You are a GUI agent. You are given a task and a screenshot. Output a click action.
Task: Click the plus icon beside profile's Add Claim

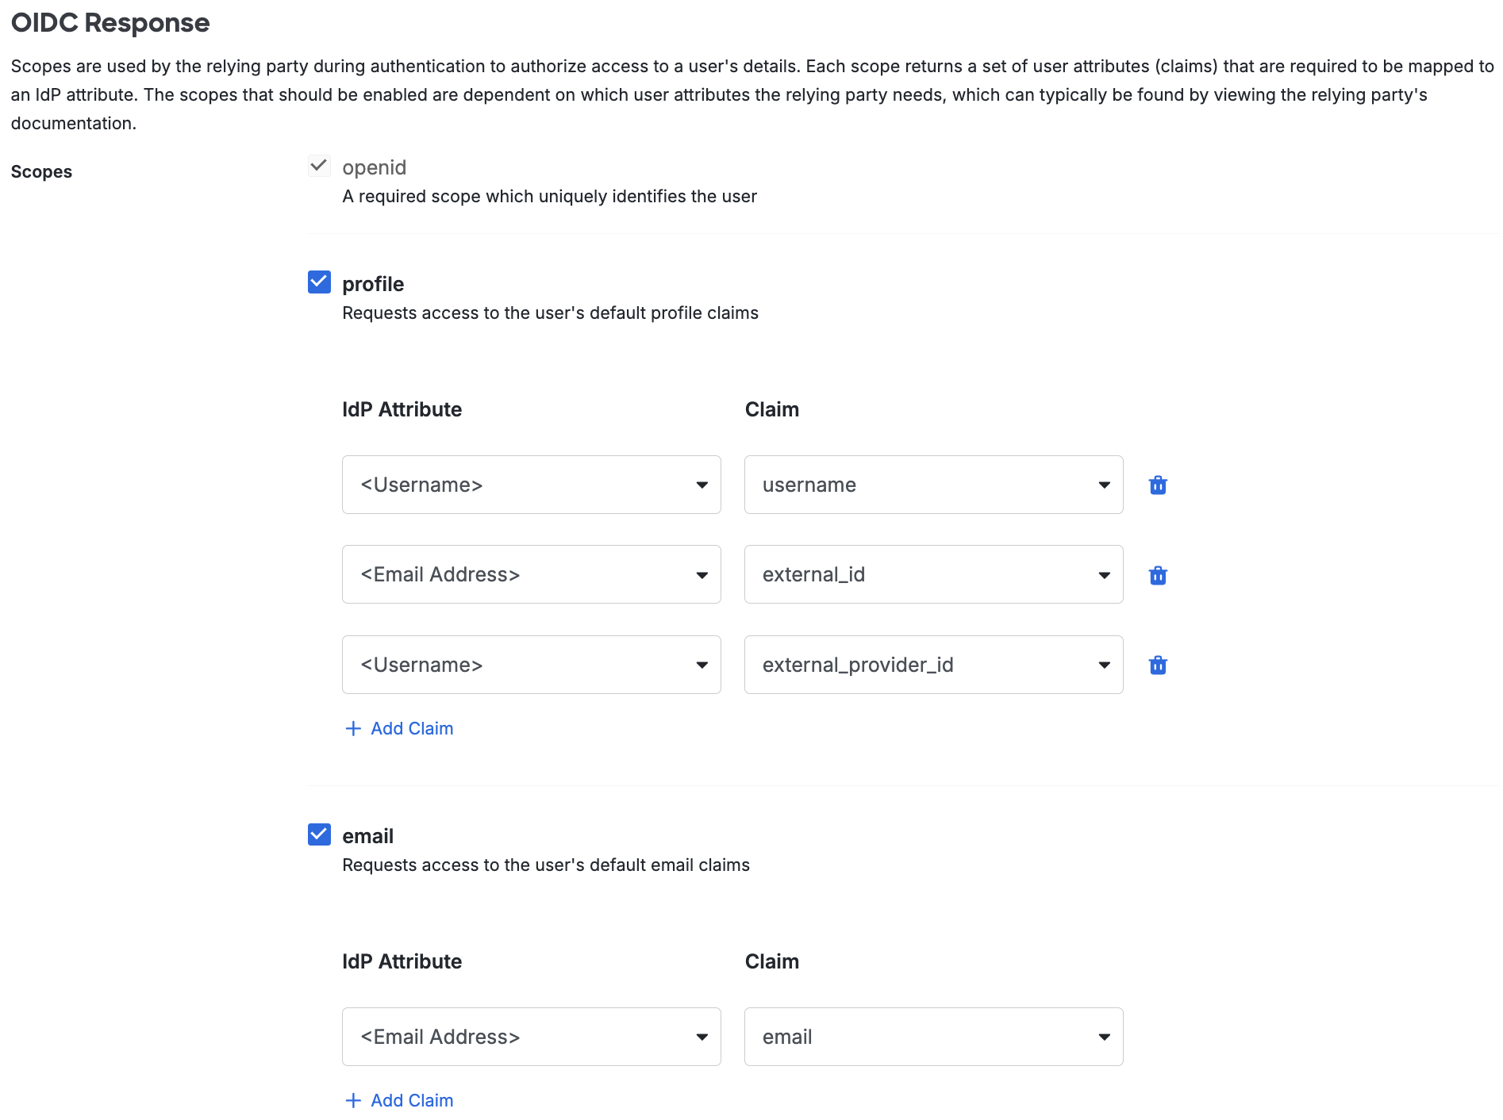[352, 728]
